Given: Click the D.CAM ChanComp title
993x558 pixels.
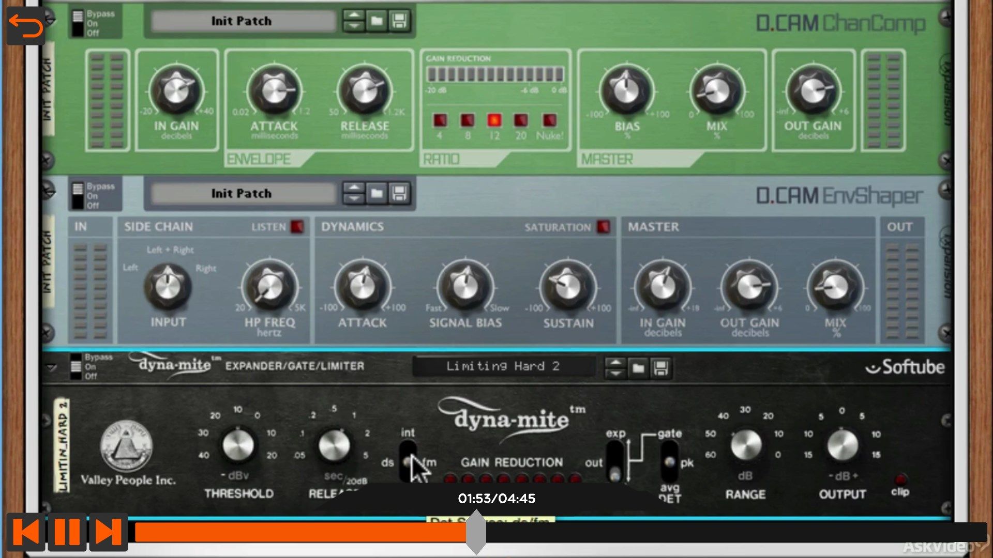Looking at the screenshot, I should tap(840, 24).
